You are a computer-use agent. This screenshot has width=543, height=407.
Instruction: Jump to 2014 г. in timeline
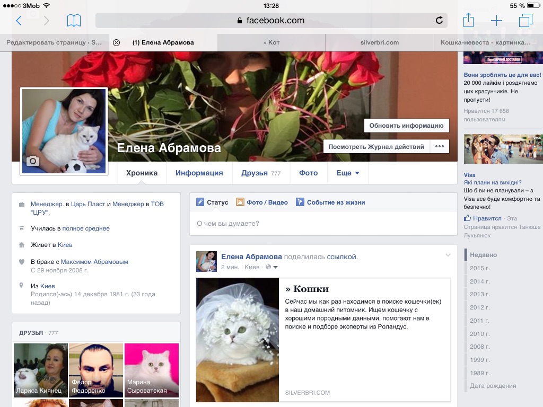point(479,281)
